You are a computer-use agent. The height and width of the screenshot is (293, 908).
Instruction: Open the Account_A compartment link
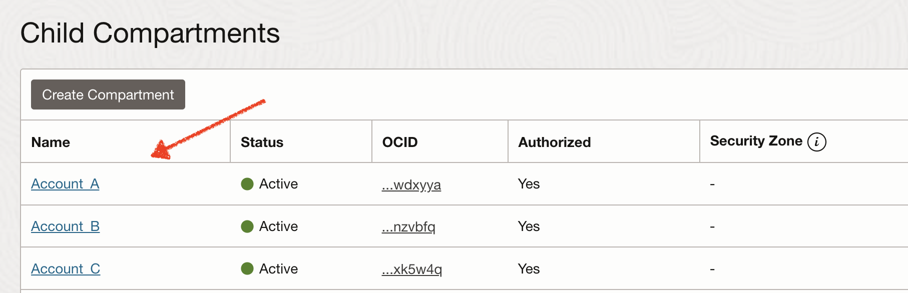click(x=65, y=184)
